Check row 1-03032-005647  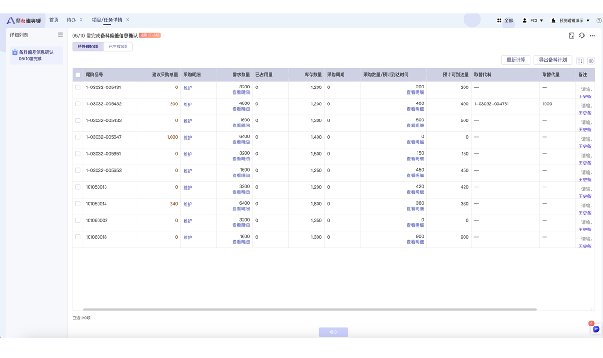click(x=78, y=137)
